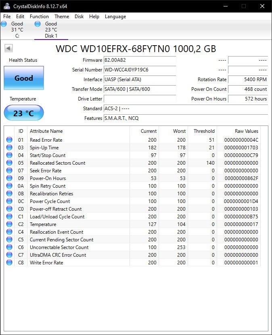Screen dimensions: 272x335
Task: Click status orb of Write Error Rate row
Action: pyautogui.click(x=9, y=263)
